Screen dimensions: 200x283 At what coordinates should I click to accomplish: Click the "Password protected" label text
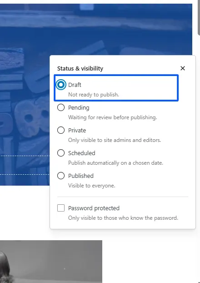pyautogui.click(x=94, y=208)
